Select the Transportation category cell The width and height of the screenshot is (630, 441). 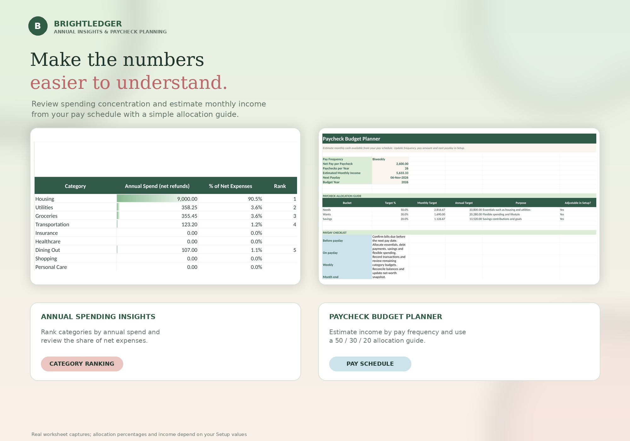pyautogui.click(x=76, y=224)
